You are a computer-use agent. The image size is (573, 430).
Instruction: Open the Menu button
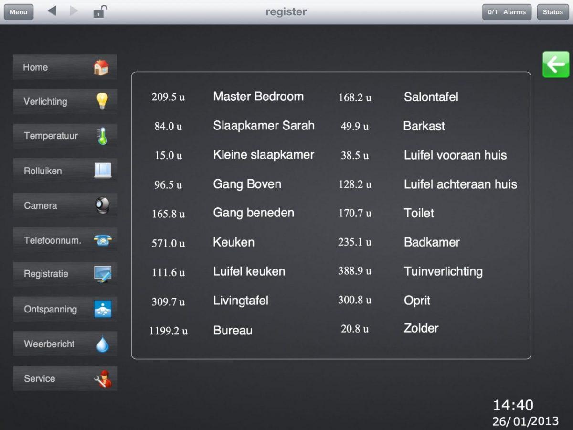(x=19, y=12)
